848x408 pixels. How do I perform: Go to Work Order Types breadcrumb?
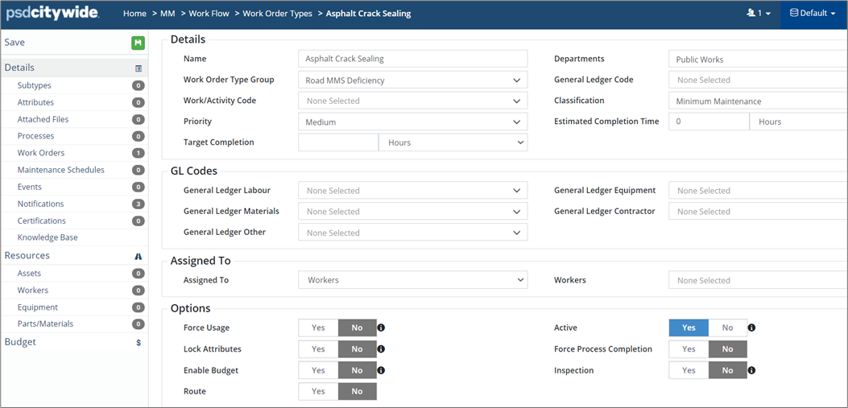pyautogui.click(x=277, y=14)
